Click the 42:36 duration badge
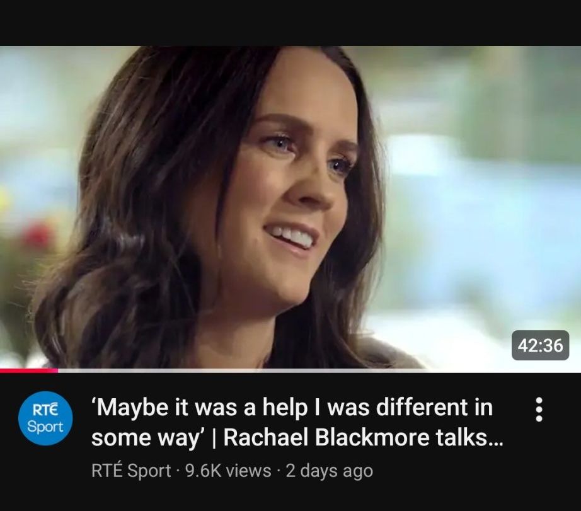The height and width of the screenshot is (511, 581). [x=540, y=345]
